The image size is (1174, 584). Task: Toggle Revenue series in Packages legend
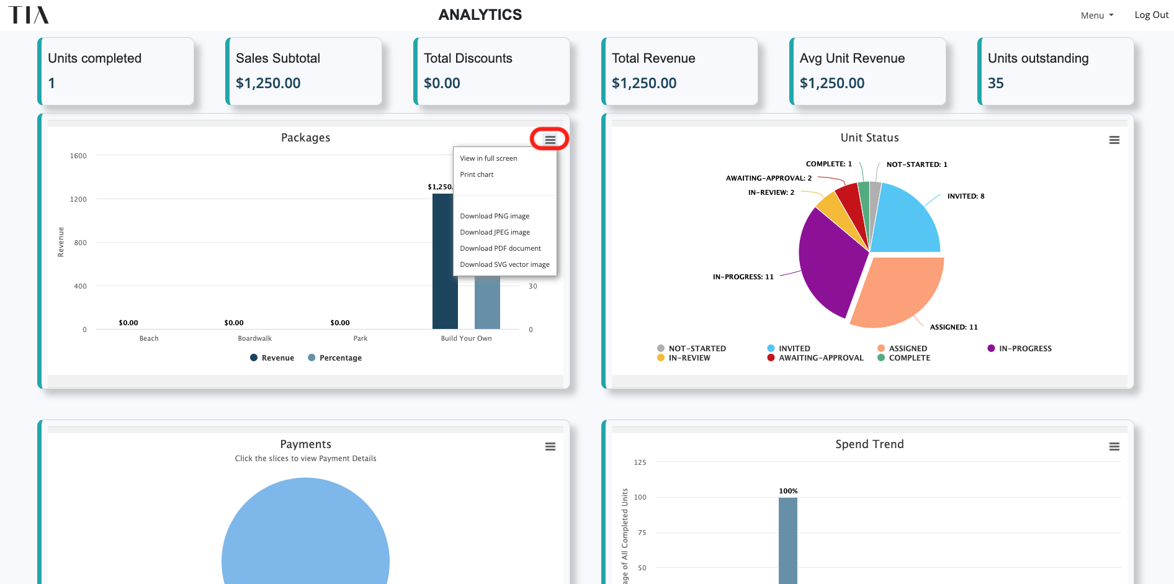(x=272, y=357)
